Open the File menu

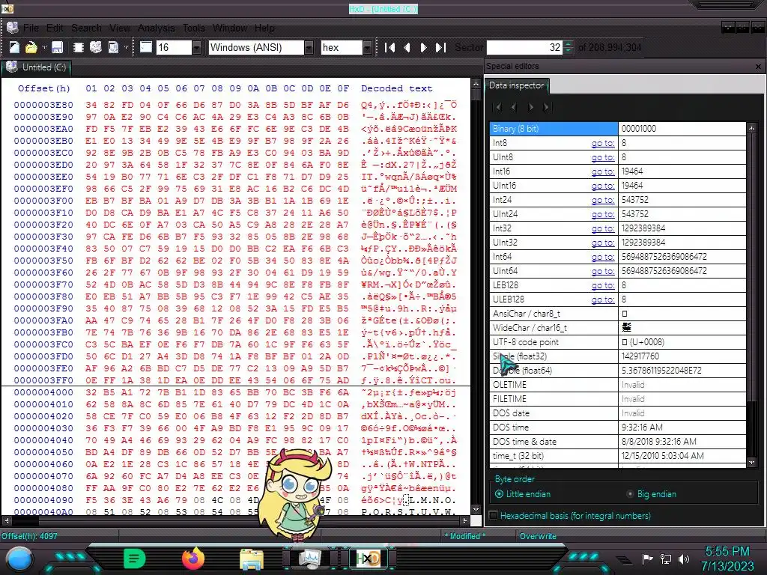click(x=31, y=28)
